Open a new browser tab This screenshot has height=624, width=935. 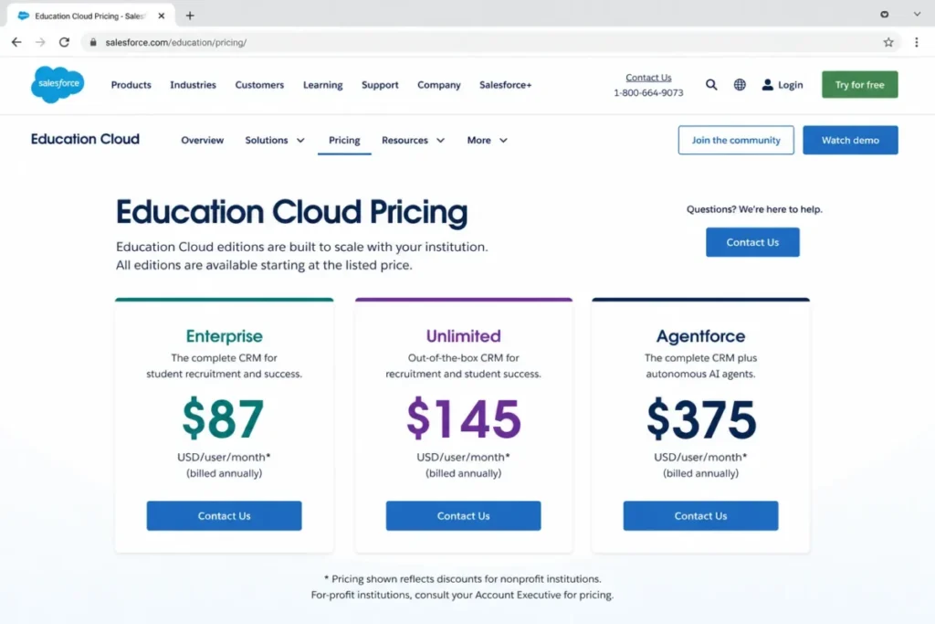(x=190, y=16)
